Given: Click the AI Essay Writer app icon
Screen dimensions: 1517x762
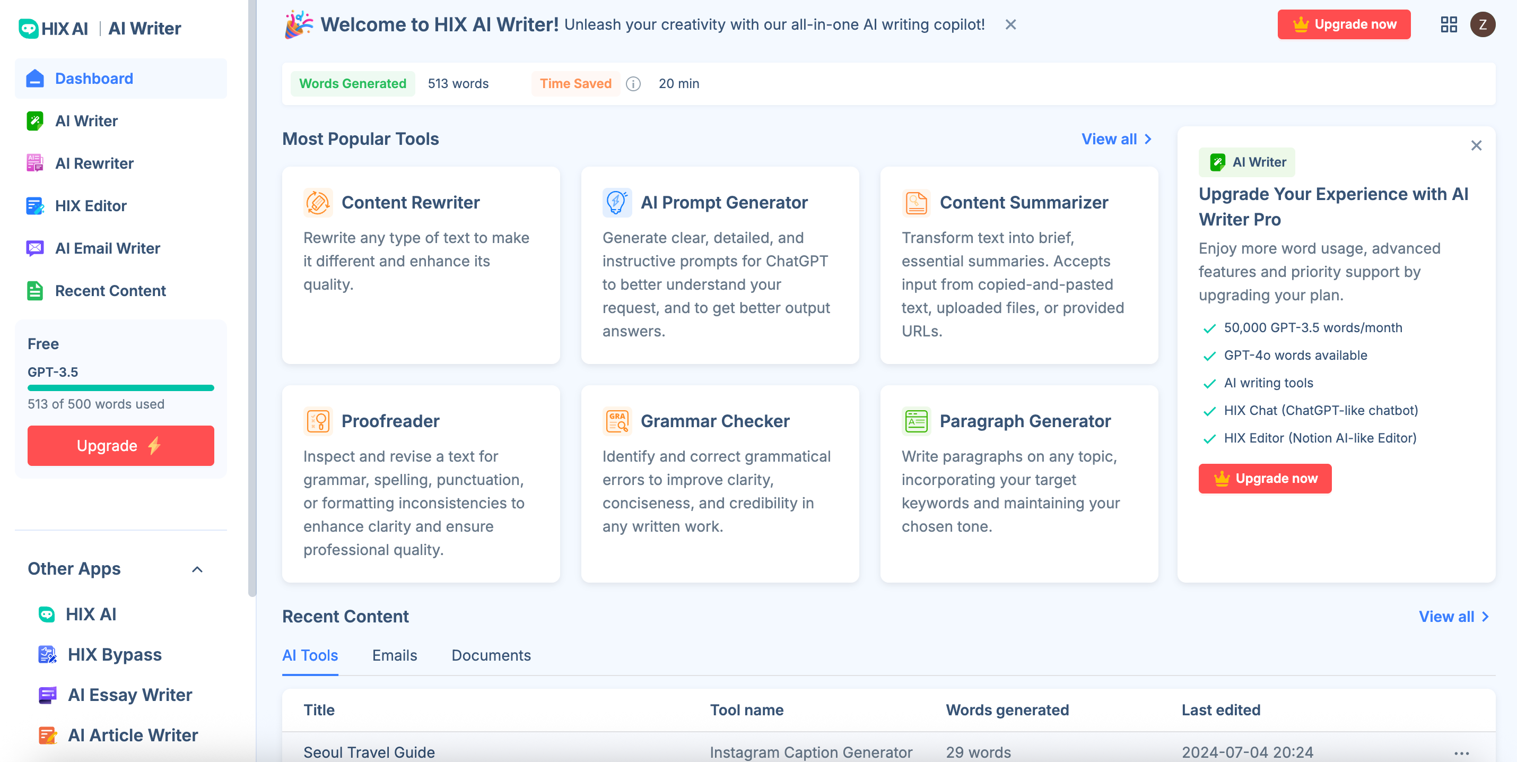Looking at the screenshot, I should (47, 695).
